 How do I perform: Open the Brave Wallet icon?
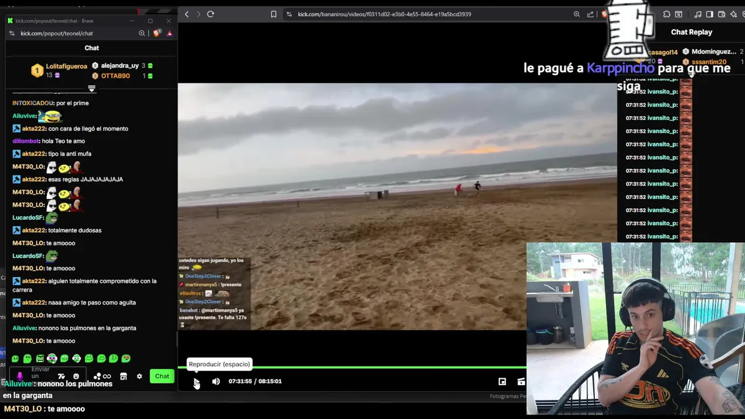(x=722, y=14)
